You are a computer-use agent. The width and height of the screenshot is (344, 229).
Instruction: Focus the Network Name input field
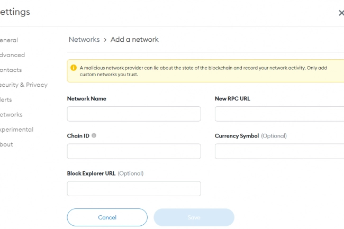(134, 114)
